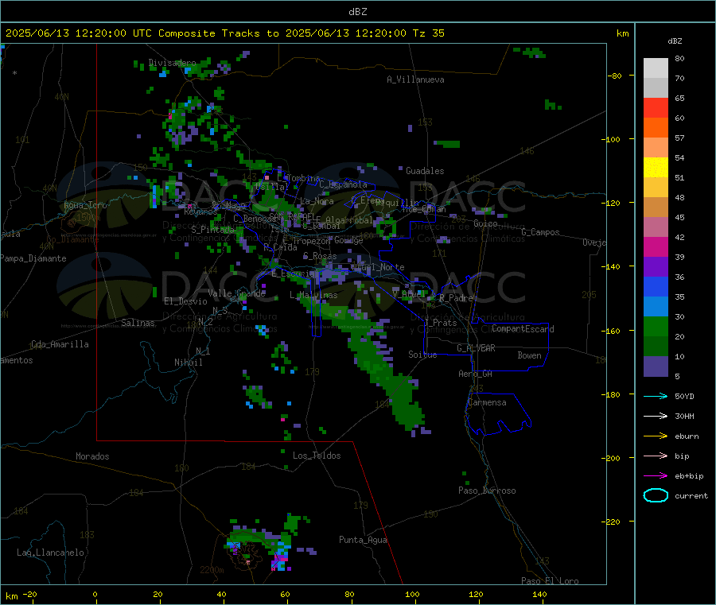
Task: Click the Bowen map label
Action: [x=529, y=355]
